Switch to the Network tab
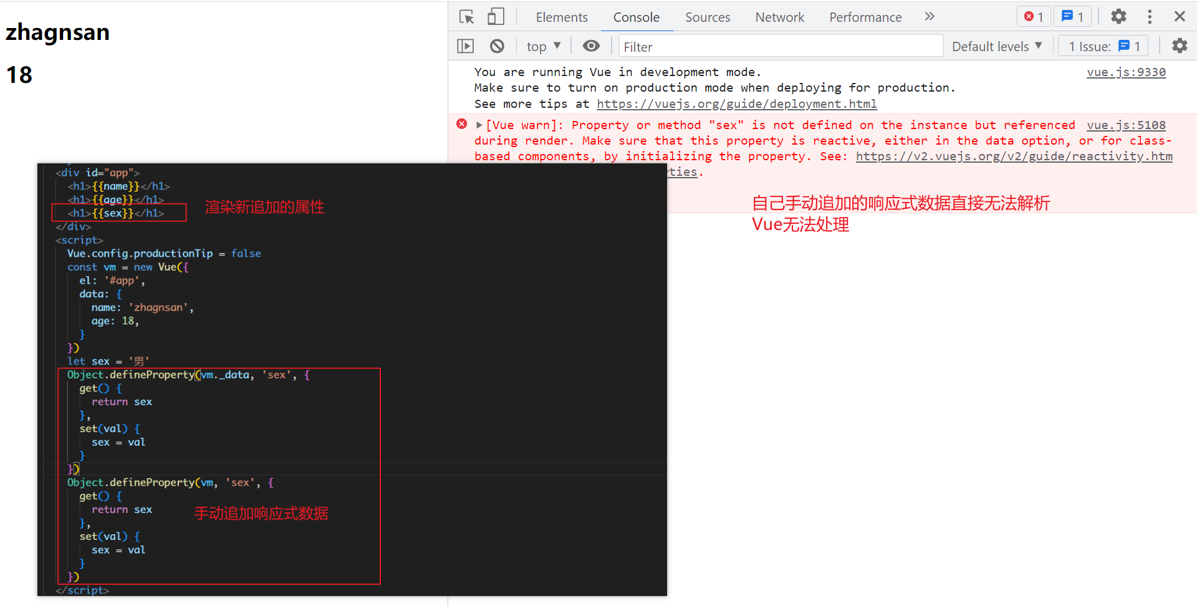 point(779,17)
